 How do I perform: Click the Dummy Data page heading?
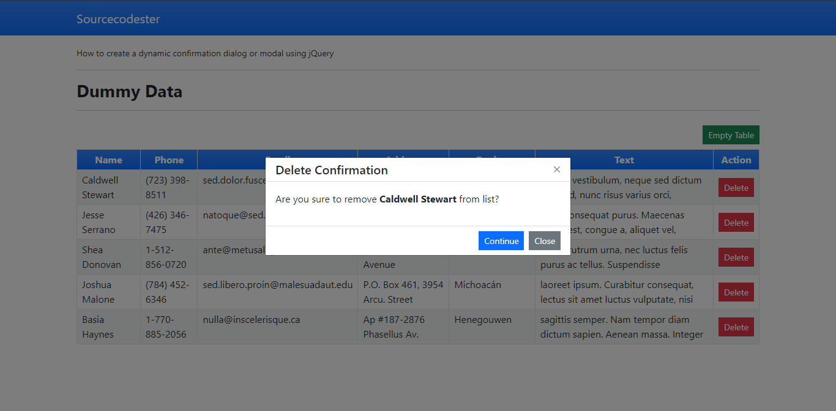click(129, 91)
